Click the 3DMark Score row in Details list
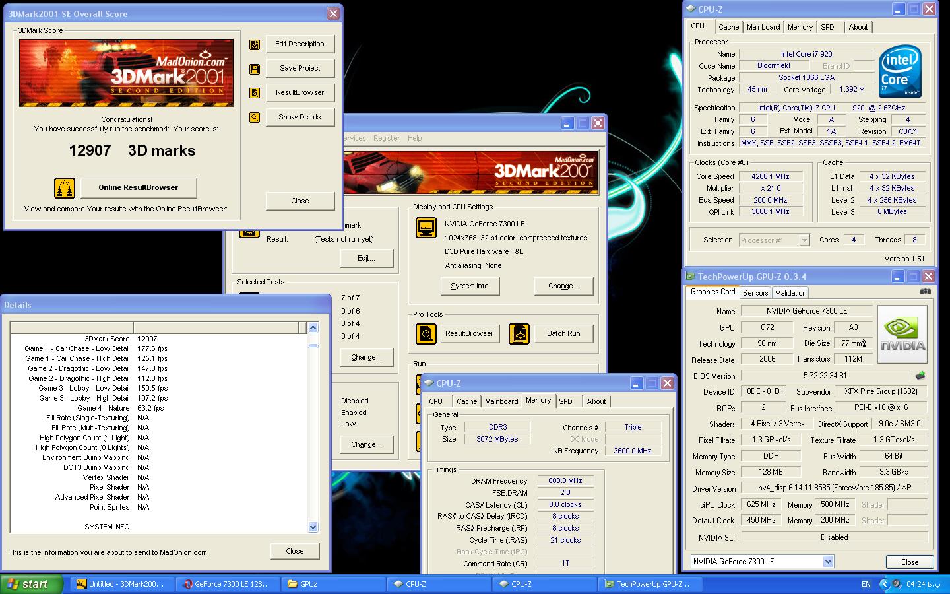 click(x=158, y=339)
